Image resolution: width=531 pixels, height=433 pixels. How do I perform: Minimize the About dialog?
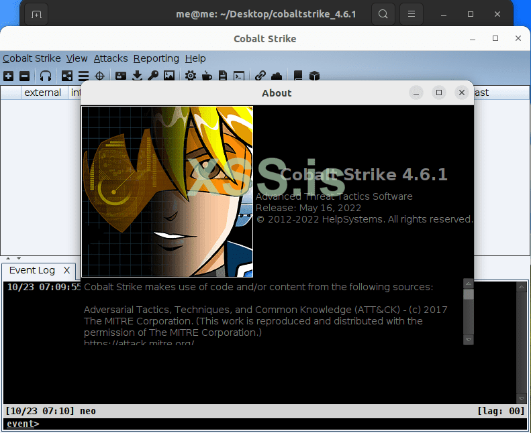tap(416, 92)
